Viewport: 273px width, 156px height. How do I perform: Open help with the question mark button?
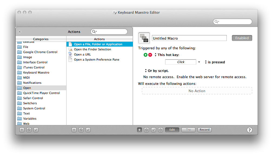click(249, 130)
